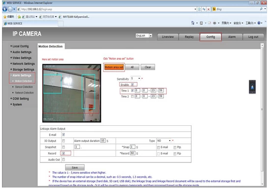Open the Sensitivity dropdown
This screenshot has height=189, width=270.
pyautogui.click(x=135, y=78)
